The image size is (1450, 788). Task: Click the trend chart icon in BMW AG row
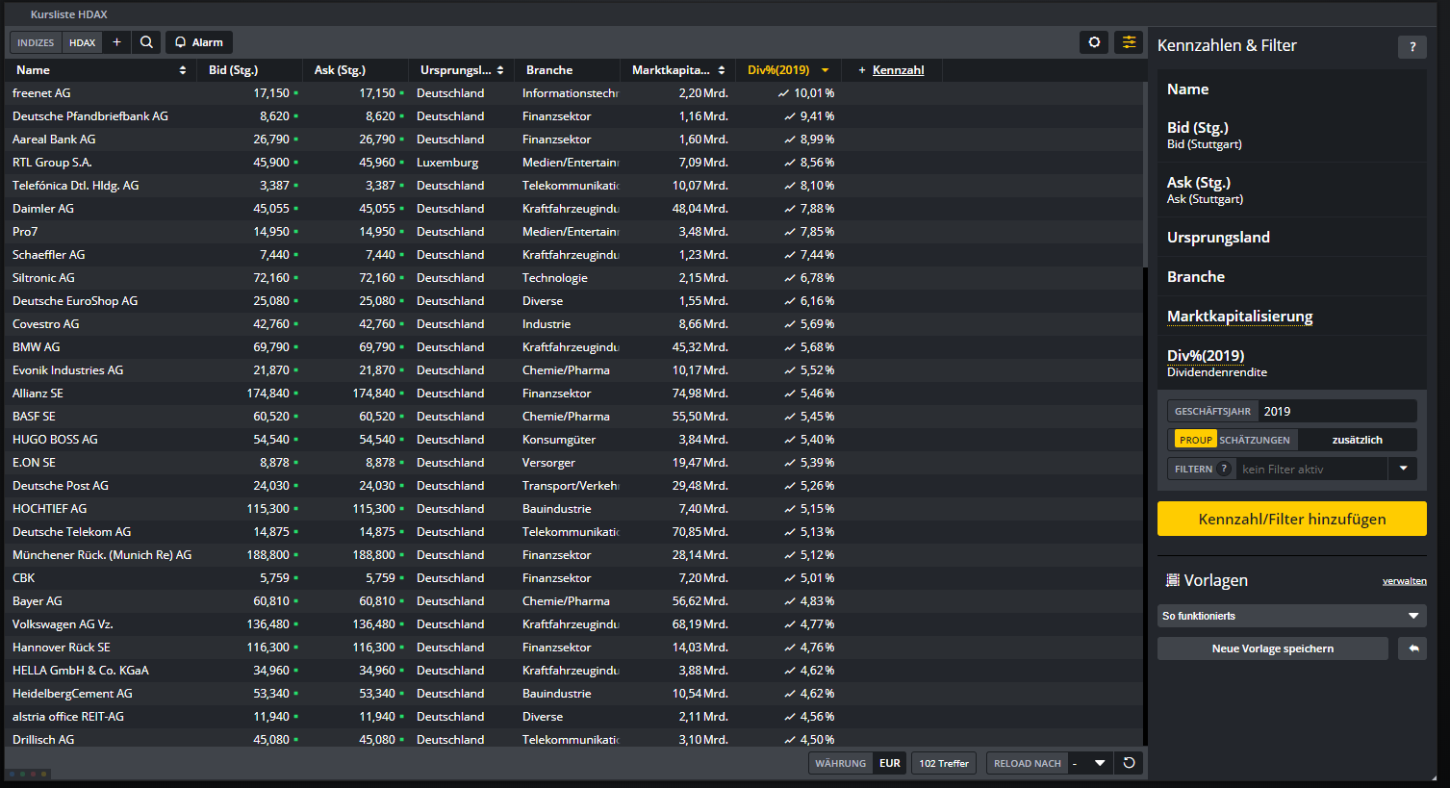pos(790,347)
